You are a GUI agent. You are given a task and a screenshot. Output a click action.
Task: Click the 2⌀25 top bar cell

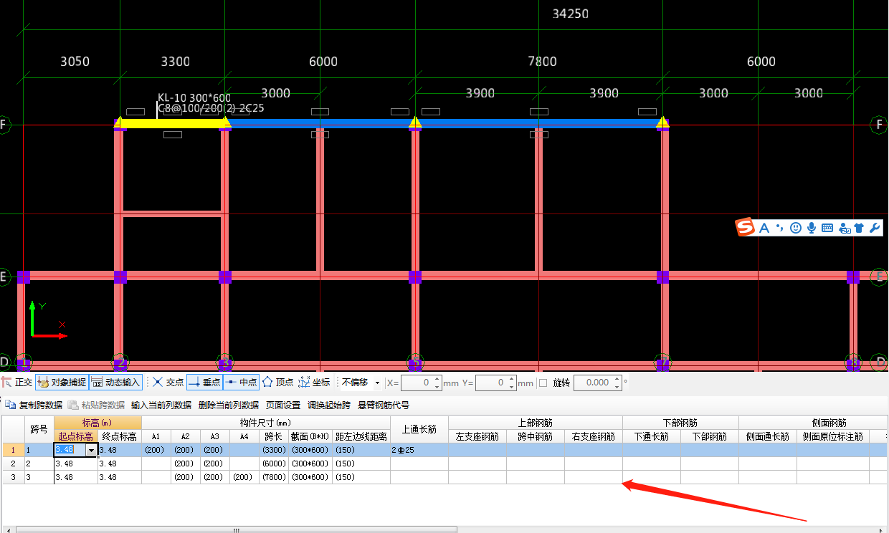coord(419,450)
